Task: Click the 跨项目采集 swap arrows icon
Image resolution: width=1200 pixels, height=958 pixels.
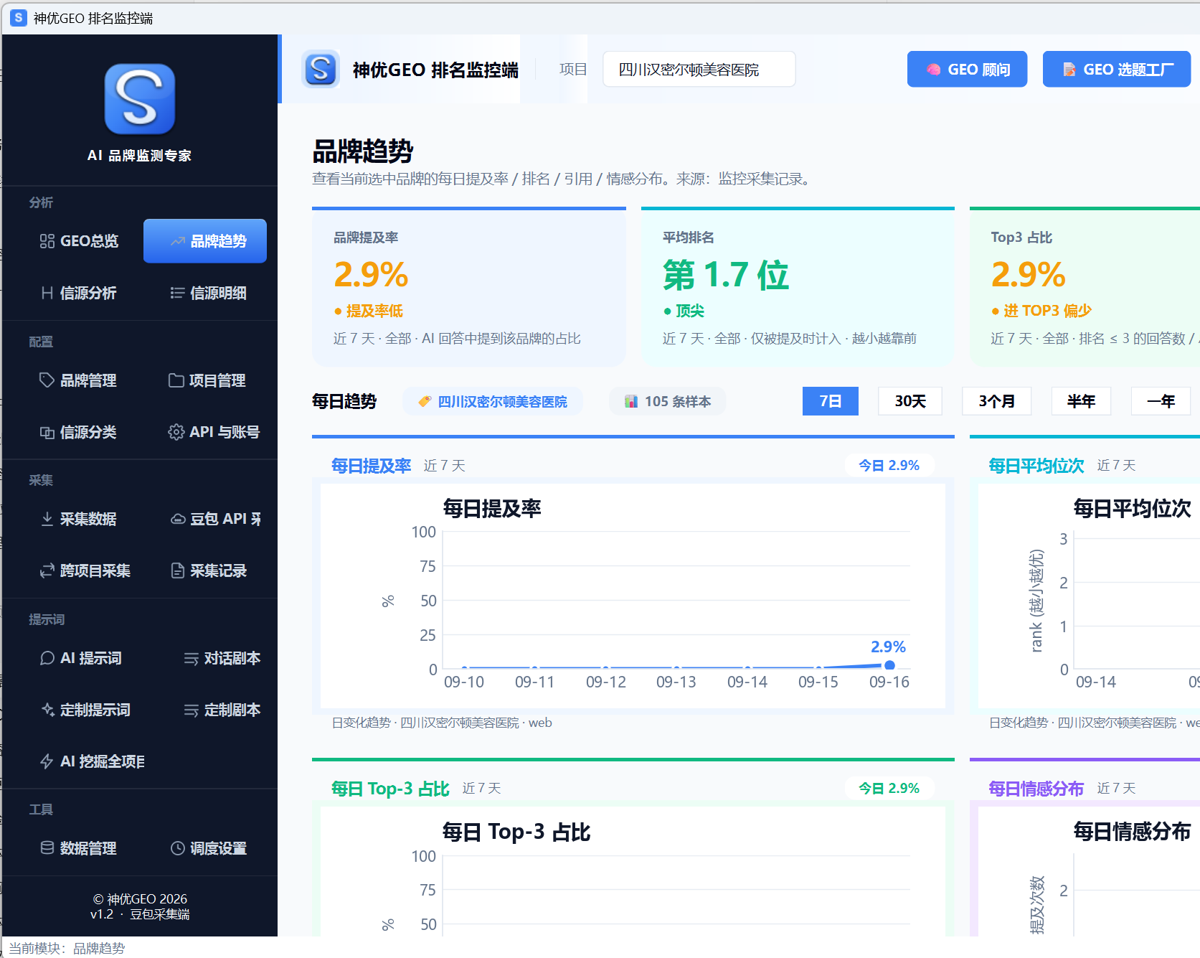Action: (47, 570)
